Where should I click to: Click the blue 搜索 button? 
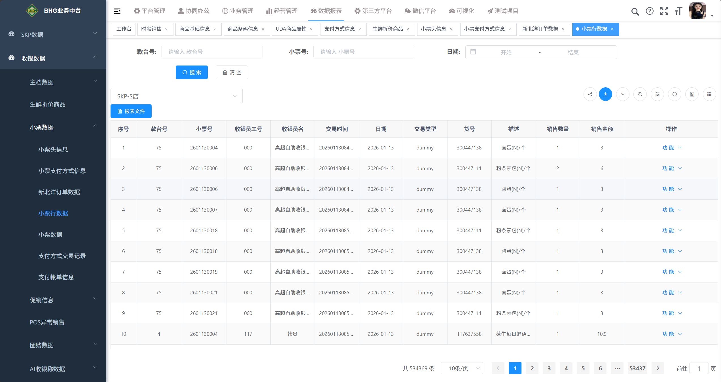pos(192,72)
